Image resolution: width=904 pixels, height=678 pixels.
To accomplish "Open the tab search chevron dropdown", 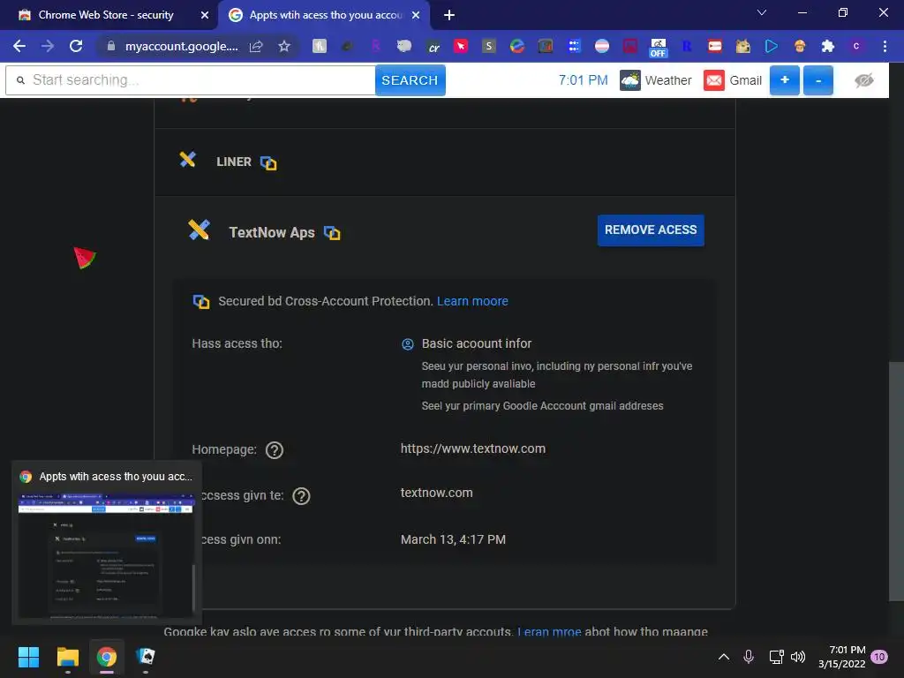I will 761,12.
